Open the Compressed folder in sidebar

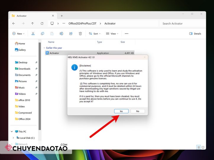(23, 113)
